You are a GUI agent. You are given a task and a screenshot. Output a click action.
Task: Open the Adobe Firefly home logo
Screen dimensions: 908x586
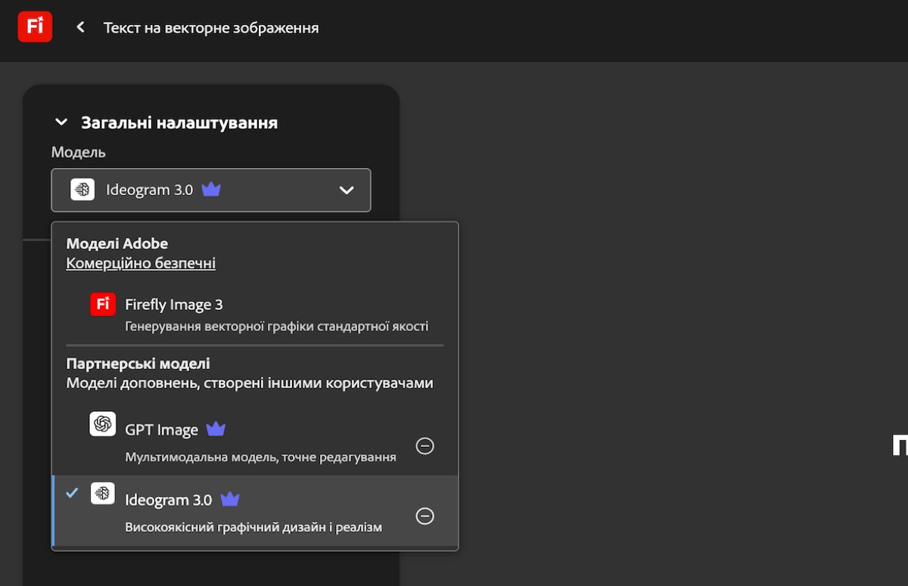pos(35,27)
